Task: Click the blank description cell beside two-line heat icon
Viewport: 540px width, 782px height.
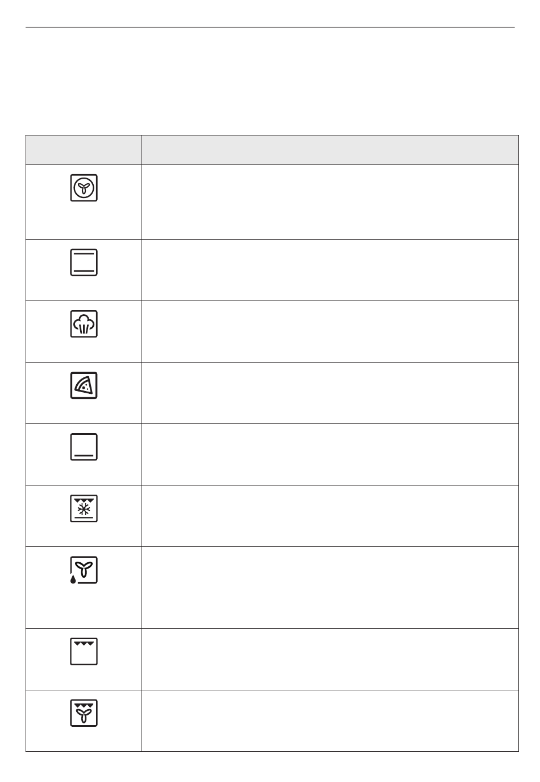Action: 330,270
